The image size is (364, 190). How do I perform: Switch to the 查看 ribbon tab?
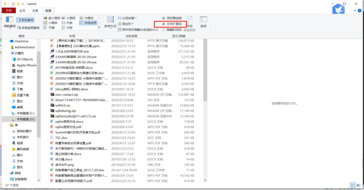(48, 11)
